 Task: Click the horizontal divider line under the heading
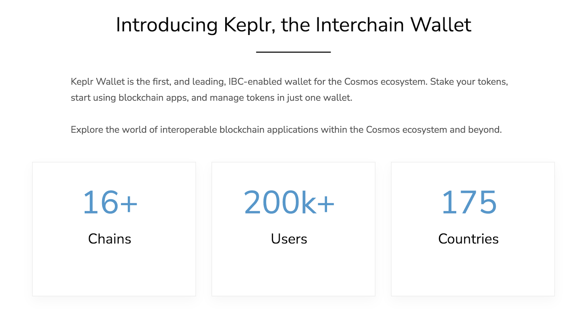pyautogui.click(x=293, y=52)
